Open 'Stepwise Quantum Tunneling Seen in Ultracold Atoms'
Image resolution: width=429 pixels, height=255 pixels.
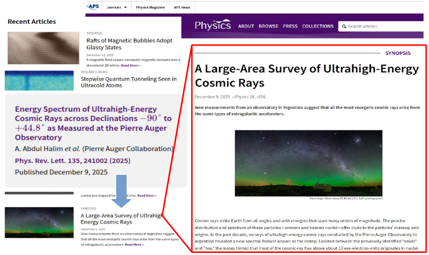point(129,82)
